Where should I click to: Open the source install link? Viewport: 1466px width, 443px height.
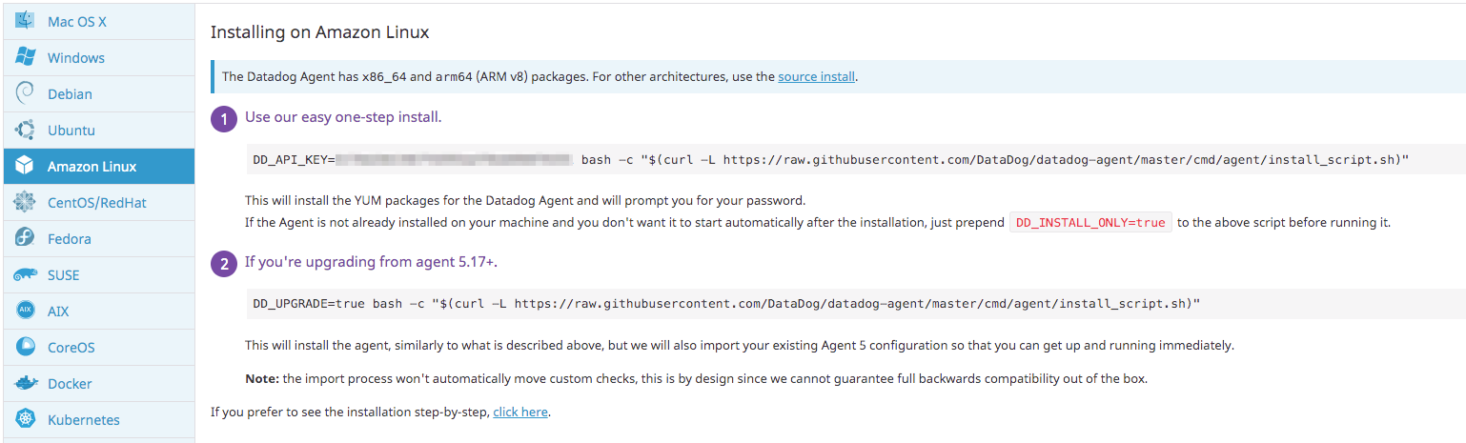click(816, 76)
